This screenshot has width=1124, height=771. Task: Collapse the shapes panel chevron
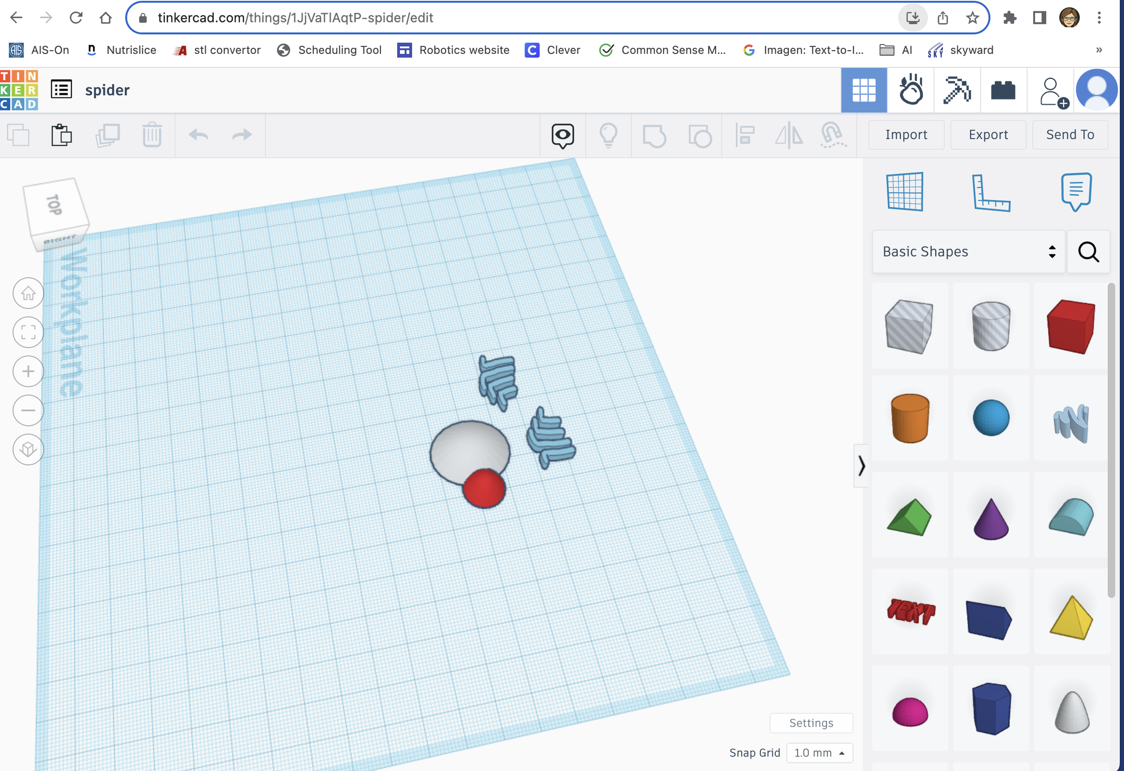pos(861,466)
